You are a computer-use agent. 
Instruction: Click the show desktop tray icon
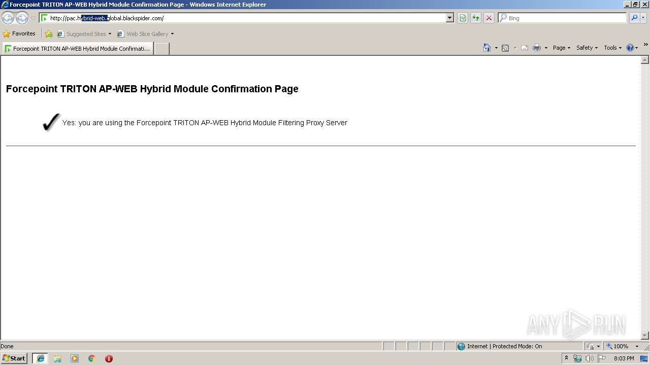(644, 358)
